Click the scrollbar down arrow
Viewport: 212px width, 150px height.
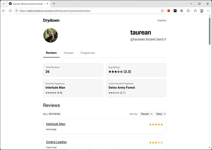210,148
